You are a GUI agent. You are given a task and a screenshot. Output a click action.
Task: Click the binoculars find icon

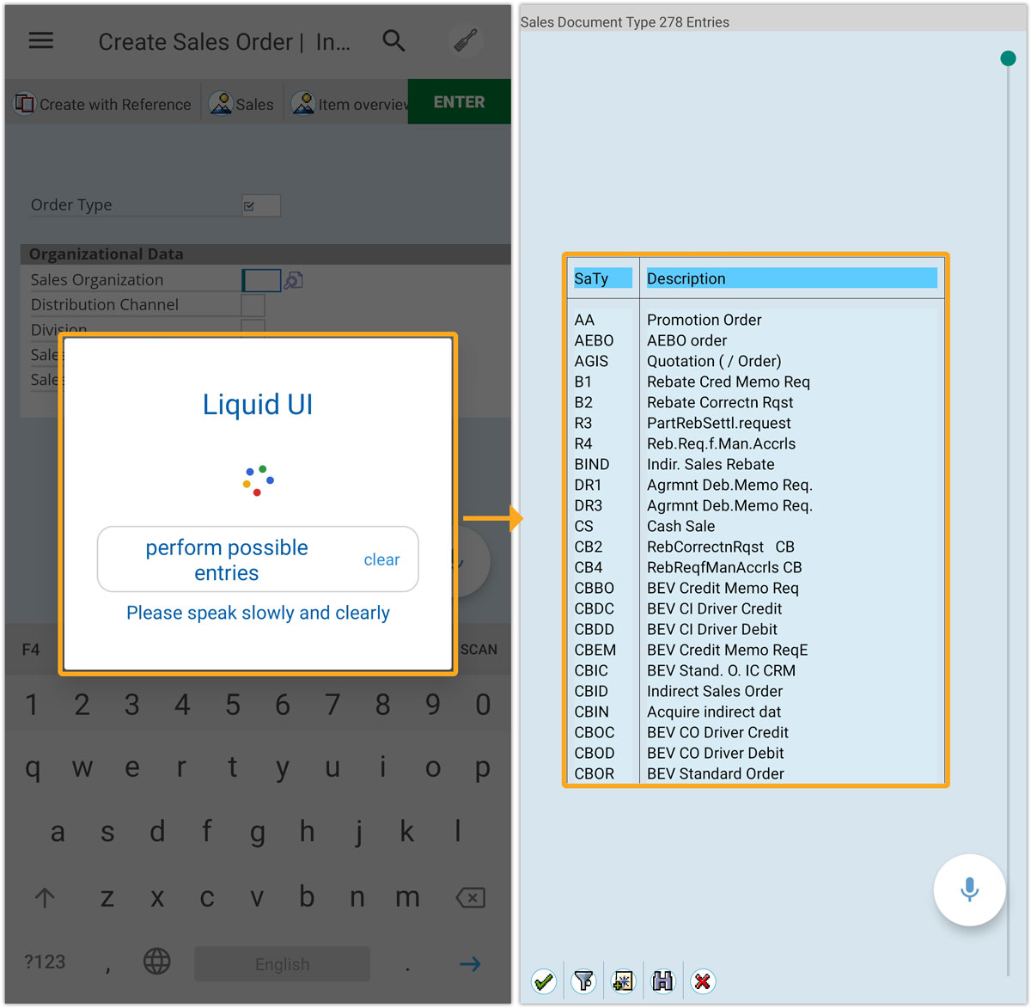click(x=662, y=981)
